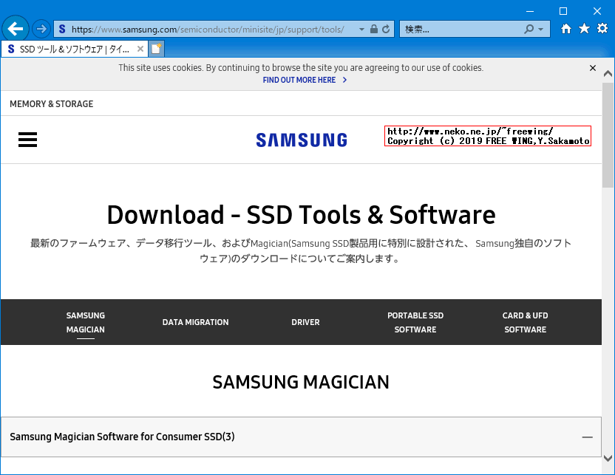Open the hamburger navigation menu
615x475 pixels.
pos(27,140)
